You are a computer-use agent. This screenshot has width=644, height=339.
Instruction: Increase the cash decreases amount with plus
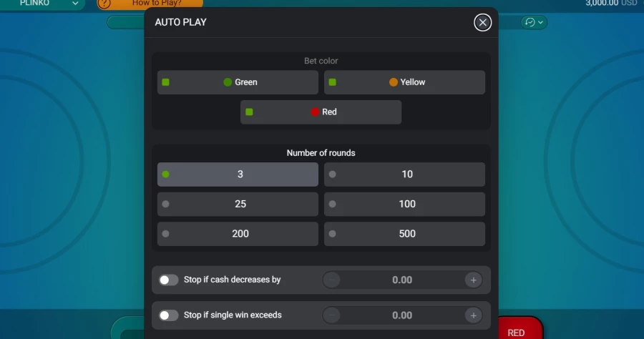tap(473, 280)
